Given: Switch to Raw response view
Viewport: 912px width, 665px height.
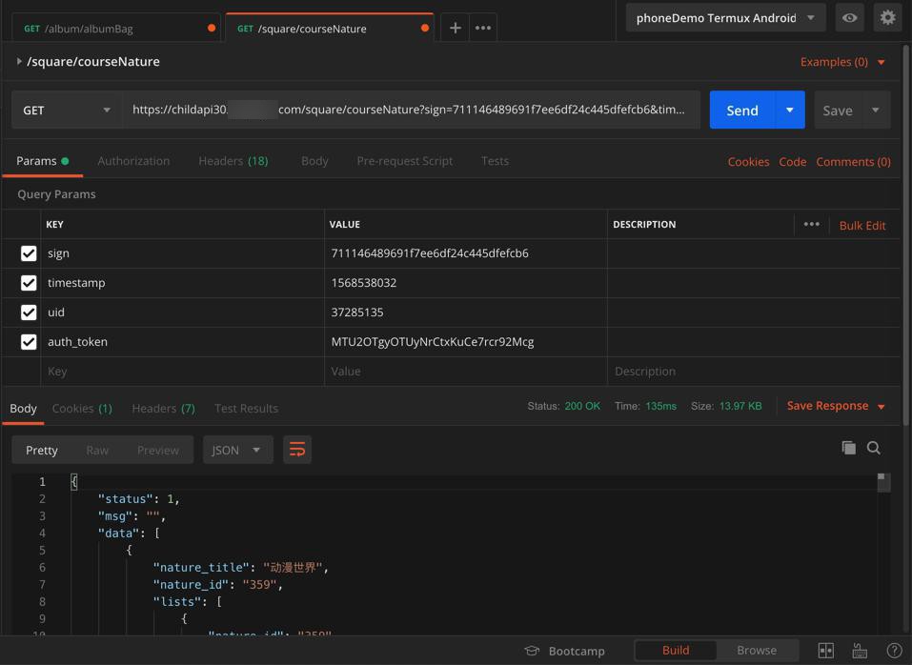Looking at the screenshot, I should pyautogui.click(x=97, y=451).
